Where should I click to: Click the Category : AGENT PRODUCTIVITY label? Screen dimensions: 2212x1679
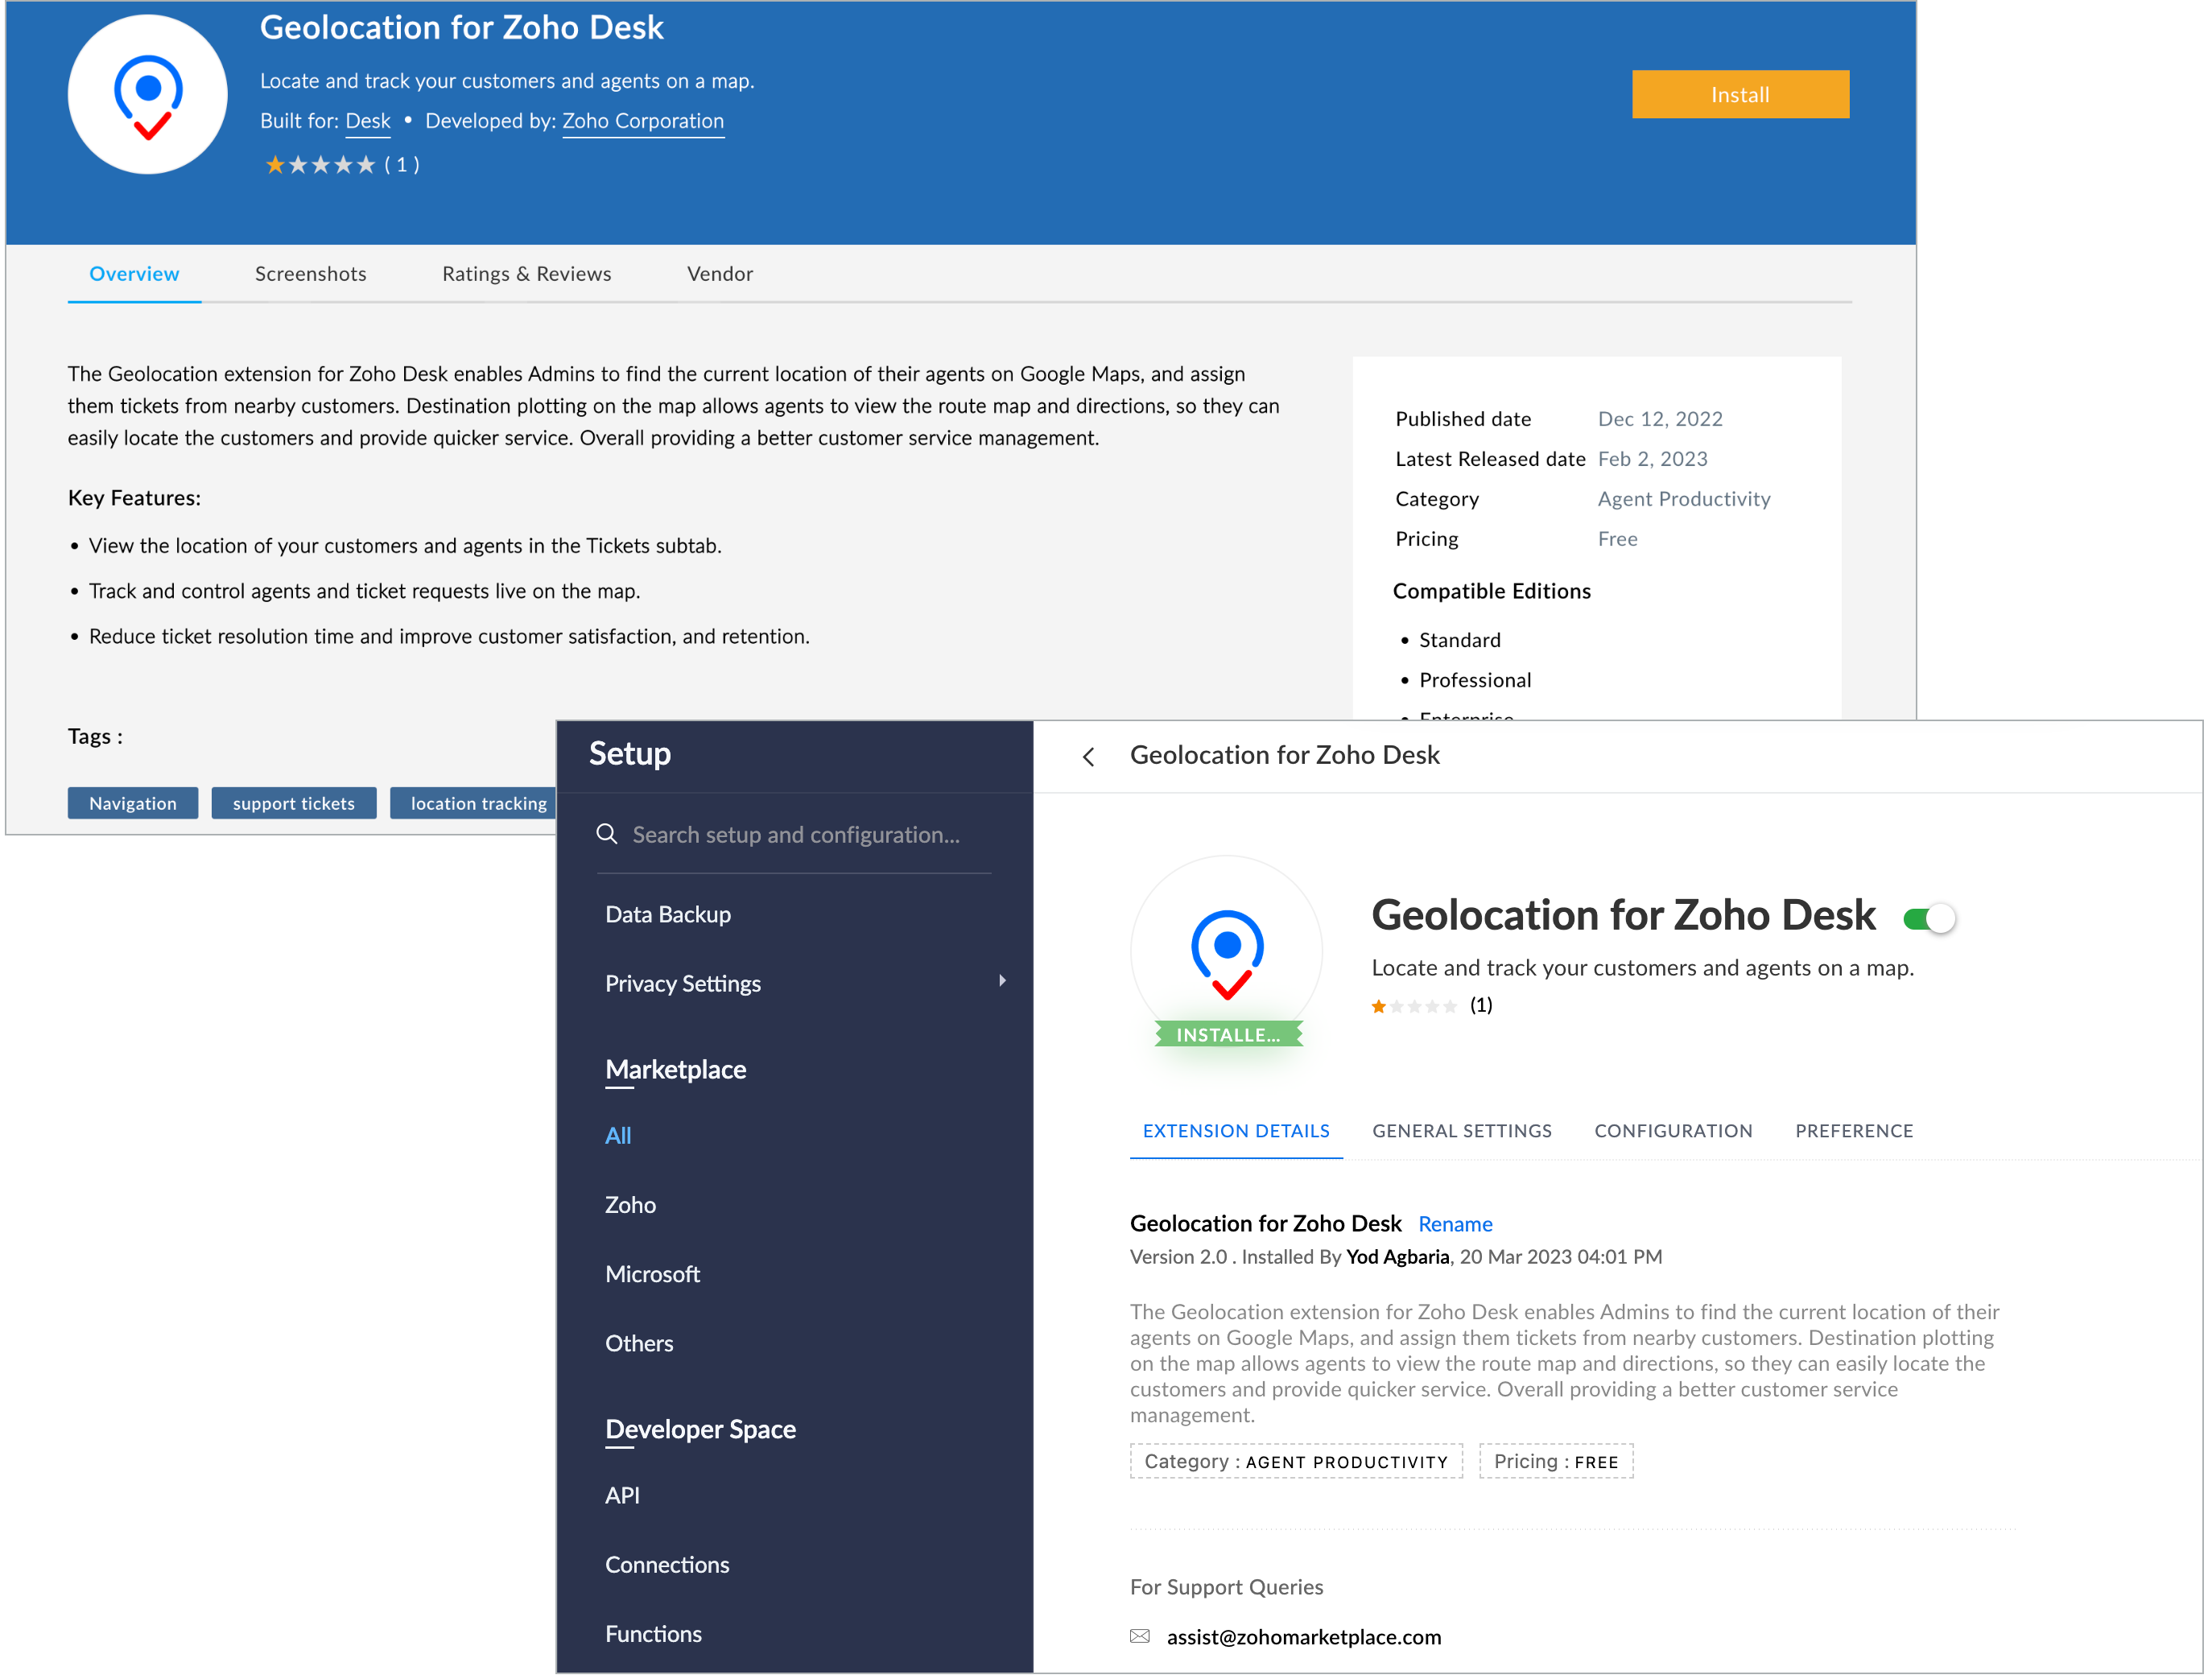pyautogui.click(x=1295, y=1461)
